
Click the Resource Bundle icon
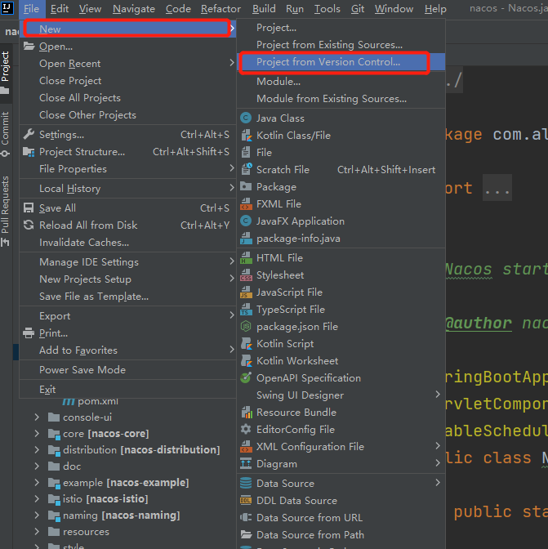click(247, 412)
